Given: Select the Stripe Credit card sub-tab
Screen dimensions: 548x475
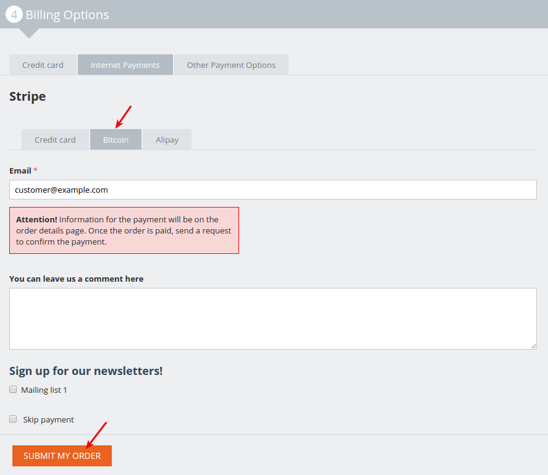Looking at the screenshot, I should click(x=55, y=140).
